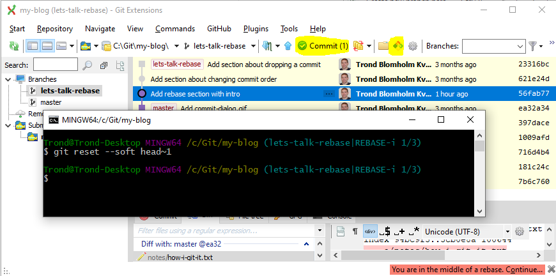
Task: Click commit hash 621e24d
Action: (x=534, y=79)
